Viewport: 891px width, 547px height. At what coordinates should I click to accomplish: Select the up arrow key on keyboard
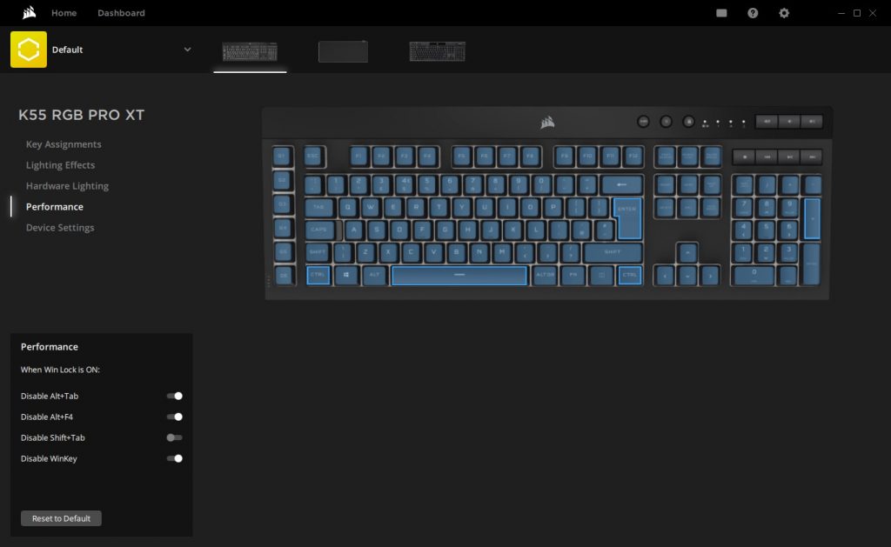687,252
